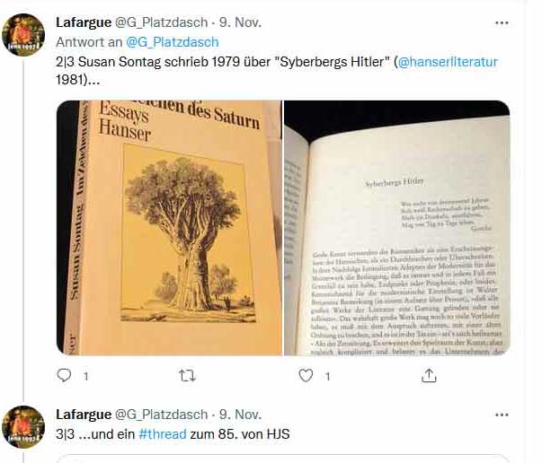Follow the #thread hashtag link
The height and width of the screenshot is (463, 542).
(x=163, y=434)
